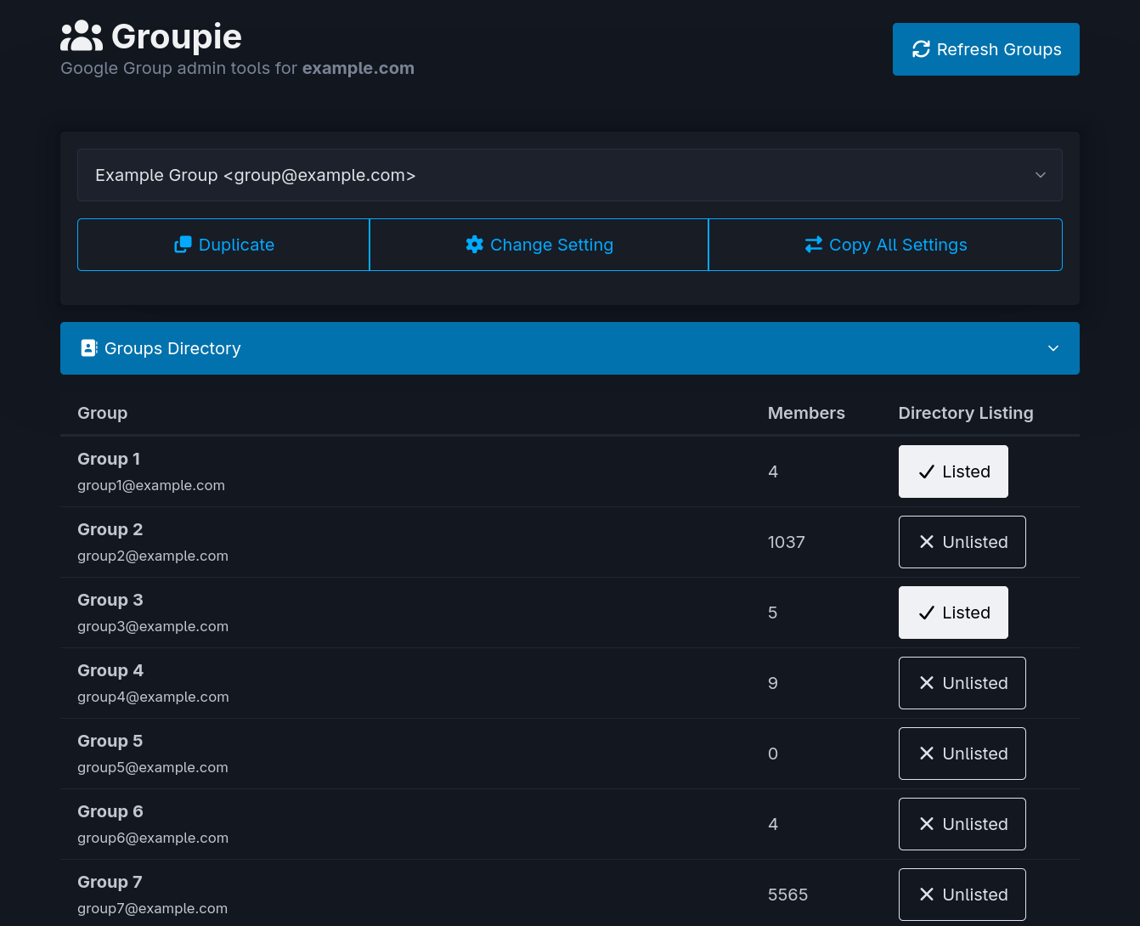Click group5@example.com email

pyautogui.click(x=153, y=767)
